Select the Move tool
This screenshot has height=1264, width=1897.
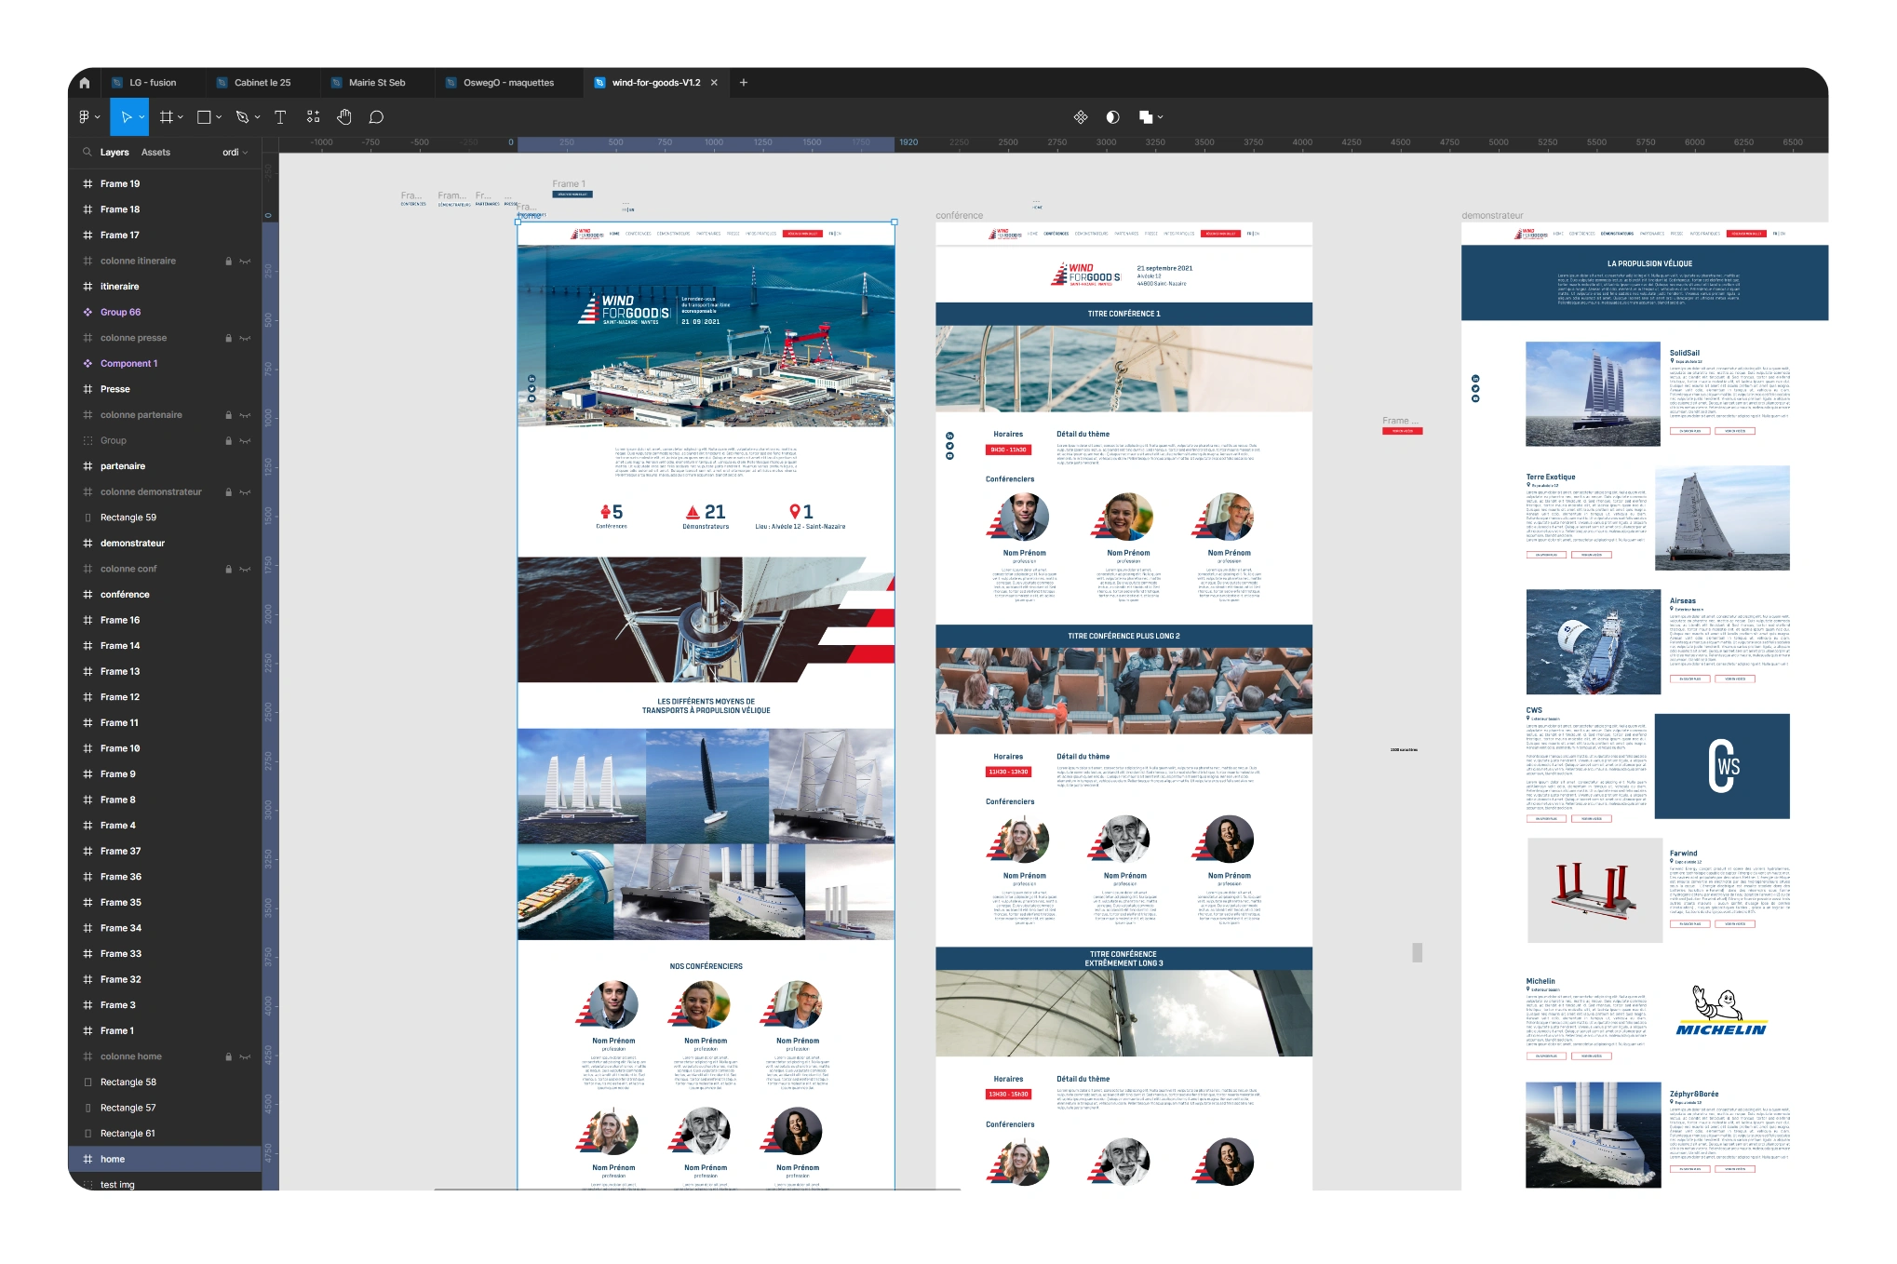(x=127, y=117)
